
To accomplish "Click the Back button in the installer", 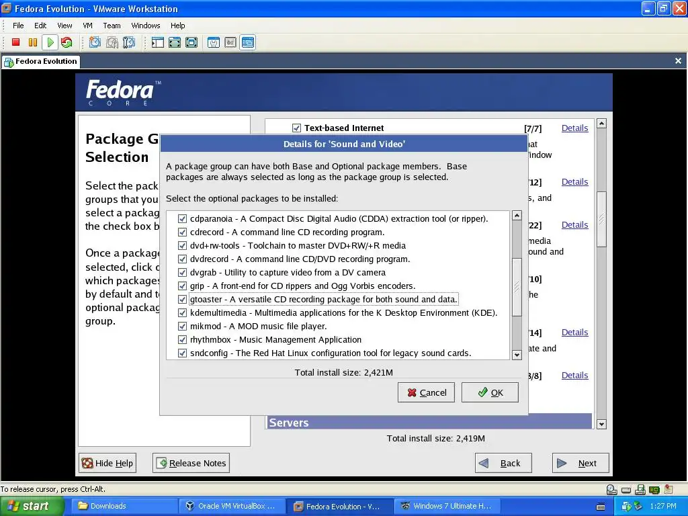I will coord(503,463).
